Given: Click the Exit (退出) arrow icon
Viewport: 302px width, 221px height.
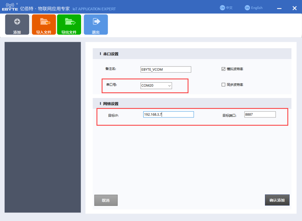Looking at the screenshot, I should [96, 22].
